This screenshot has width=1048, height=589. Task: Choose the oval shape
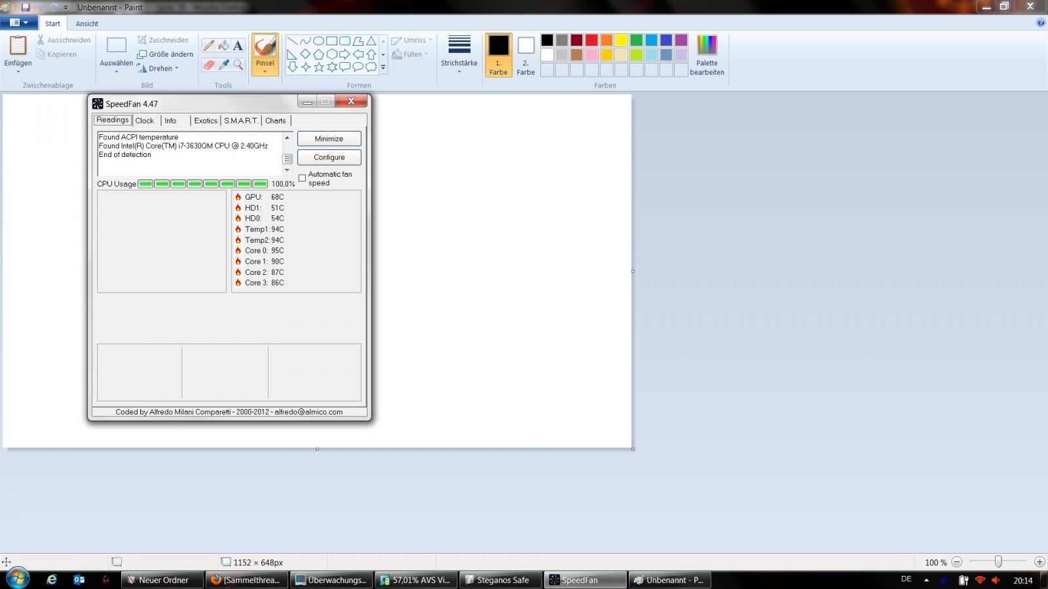[x=318, y=41]
